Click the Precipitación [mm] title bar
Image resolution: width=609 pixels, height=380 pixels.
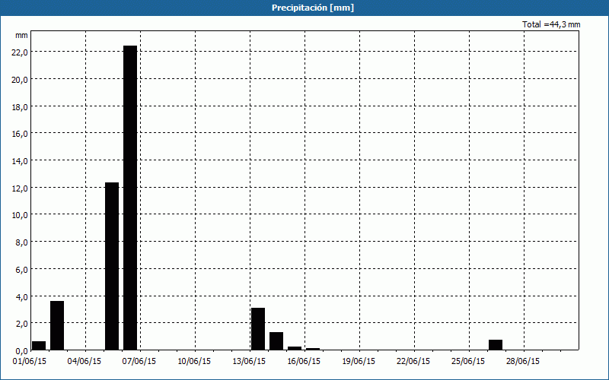(x=304, y=8)
